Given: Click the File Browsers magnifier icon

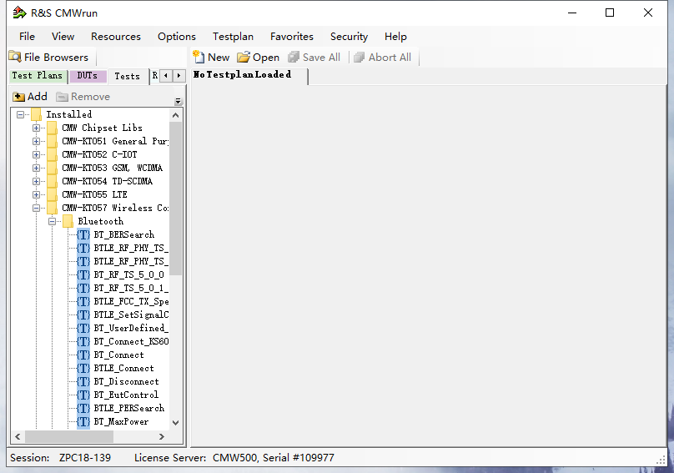Looking at the screenshot, I should tap(15, 57).
